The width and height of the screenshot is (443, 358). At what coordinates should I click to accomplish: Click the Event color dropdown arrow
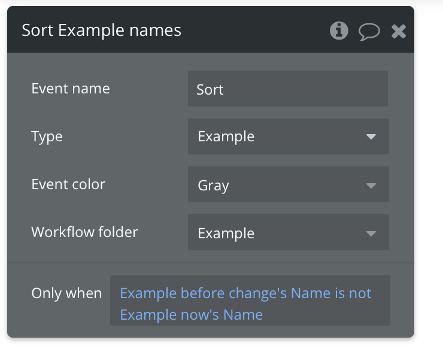(x=371, y=185)
